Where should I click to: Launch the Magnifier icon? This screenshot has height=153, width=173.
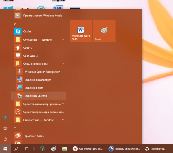20,88
